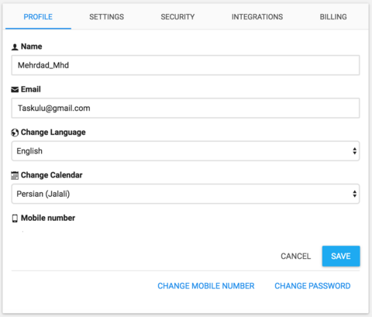The image size is (372, 317).
Task: Focus the Name field with Mehrdad_Mhd
Action: click(x=185, y=65)
